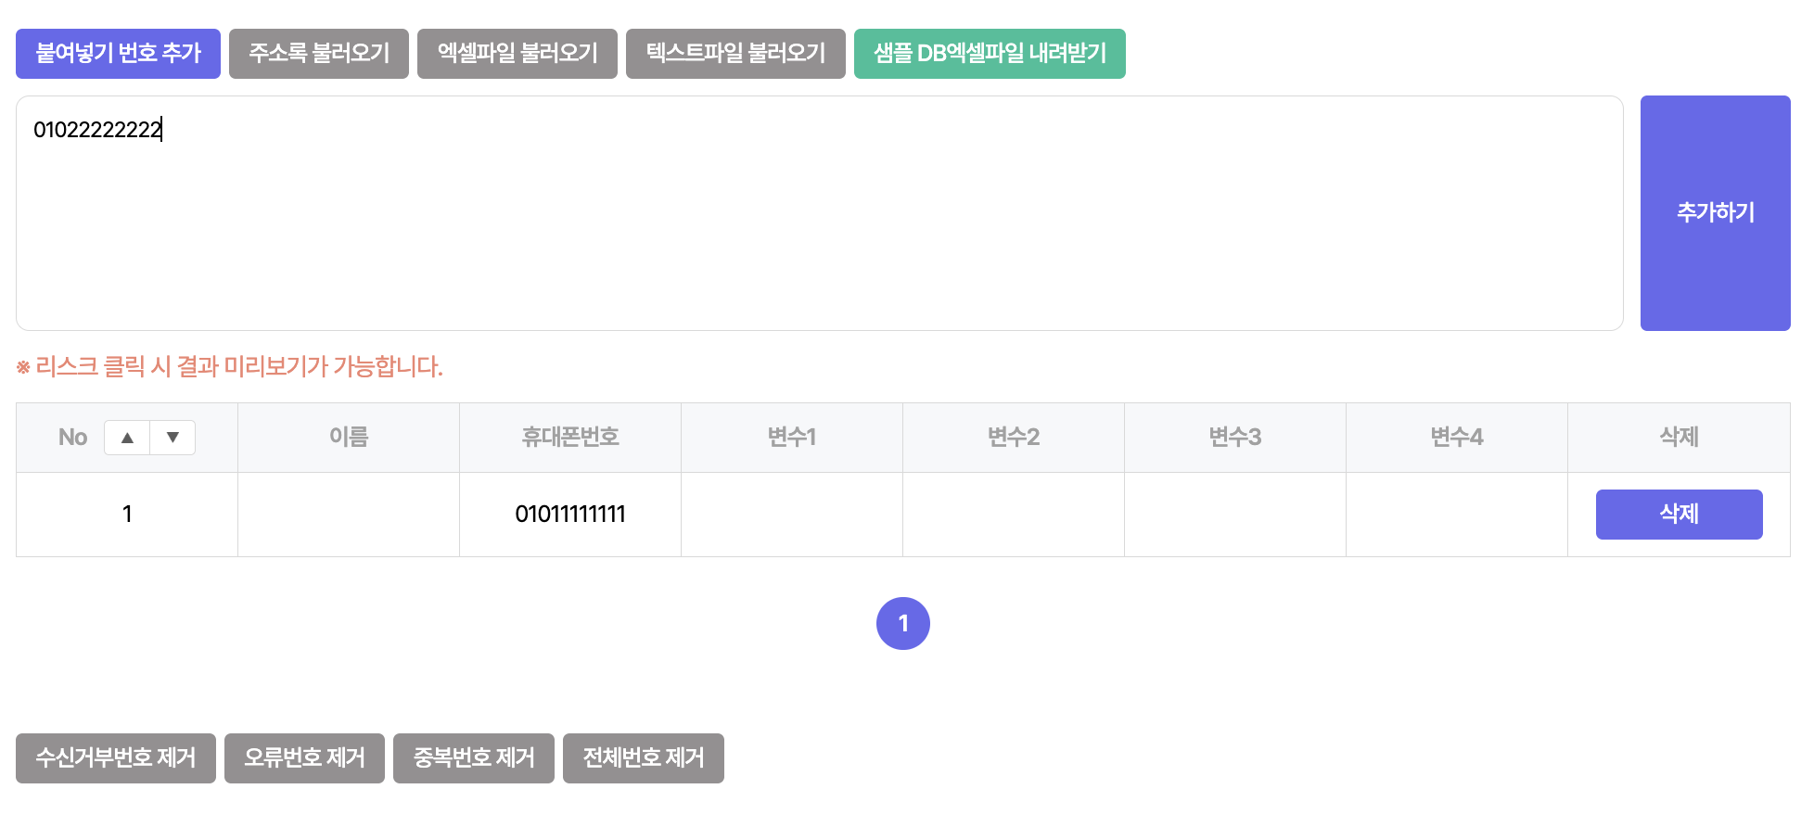Open the 주소록 불러오기 tab
This screenshot has width=1814, height=827.
click(x=318, y=54)
